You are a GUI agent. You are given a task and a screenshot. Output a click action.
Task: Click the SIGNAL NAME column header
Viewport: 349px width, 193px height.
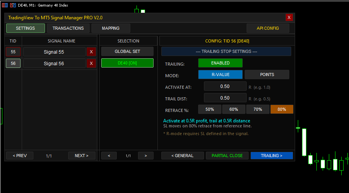(61, 41)
